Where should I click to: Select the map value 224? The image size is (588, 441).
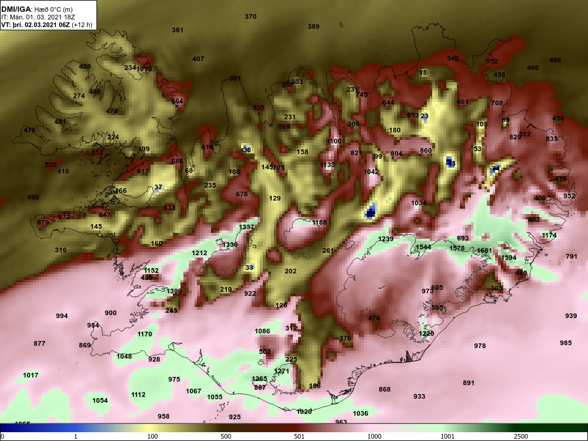[113, 137]
